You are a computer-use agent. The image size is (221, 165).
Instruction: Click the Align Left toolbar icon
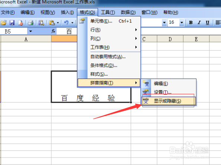coord(218,23)
